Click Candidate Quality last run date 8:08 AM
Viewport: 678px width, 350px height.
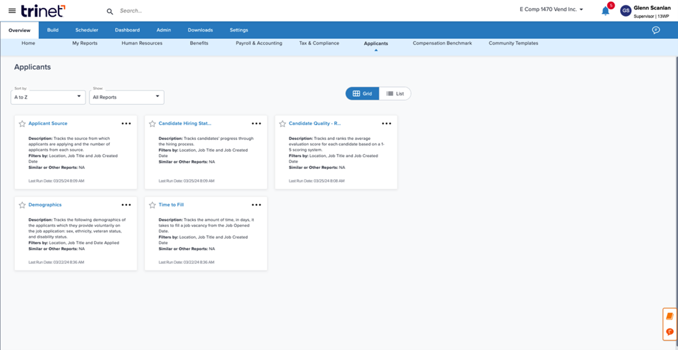(x=317, y=181)
